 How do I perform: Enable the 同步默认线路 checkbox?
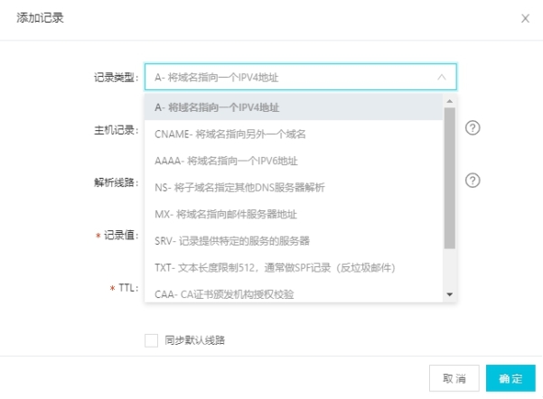coord(151,340)
